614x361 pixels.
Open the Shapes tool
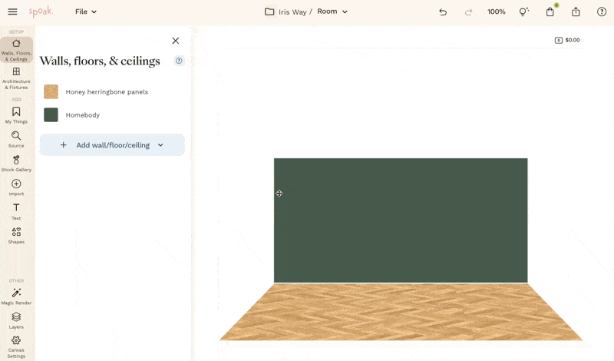16,236
